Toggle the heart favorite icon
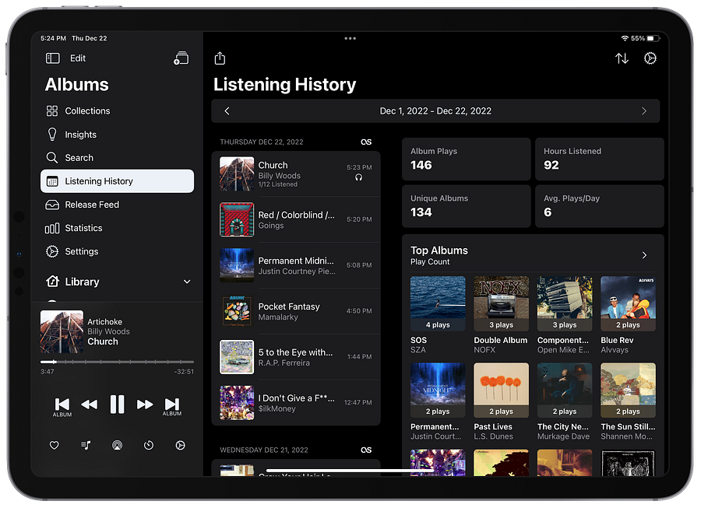 pos(54,445)
